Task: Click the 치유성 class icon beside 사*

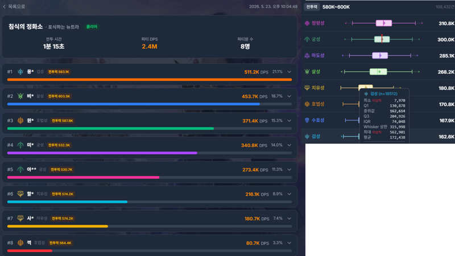Action: click(x=20, y=218)
